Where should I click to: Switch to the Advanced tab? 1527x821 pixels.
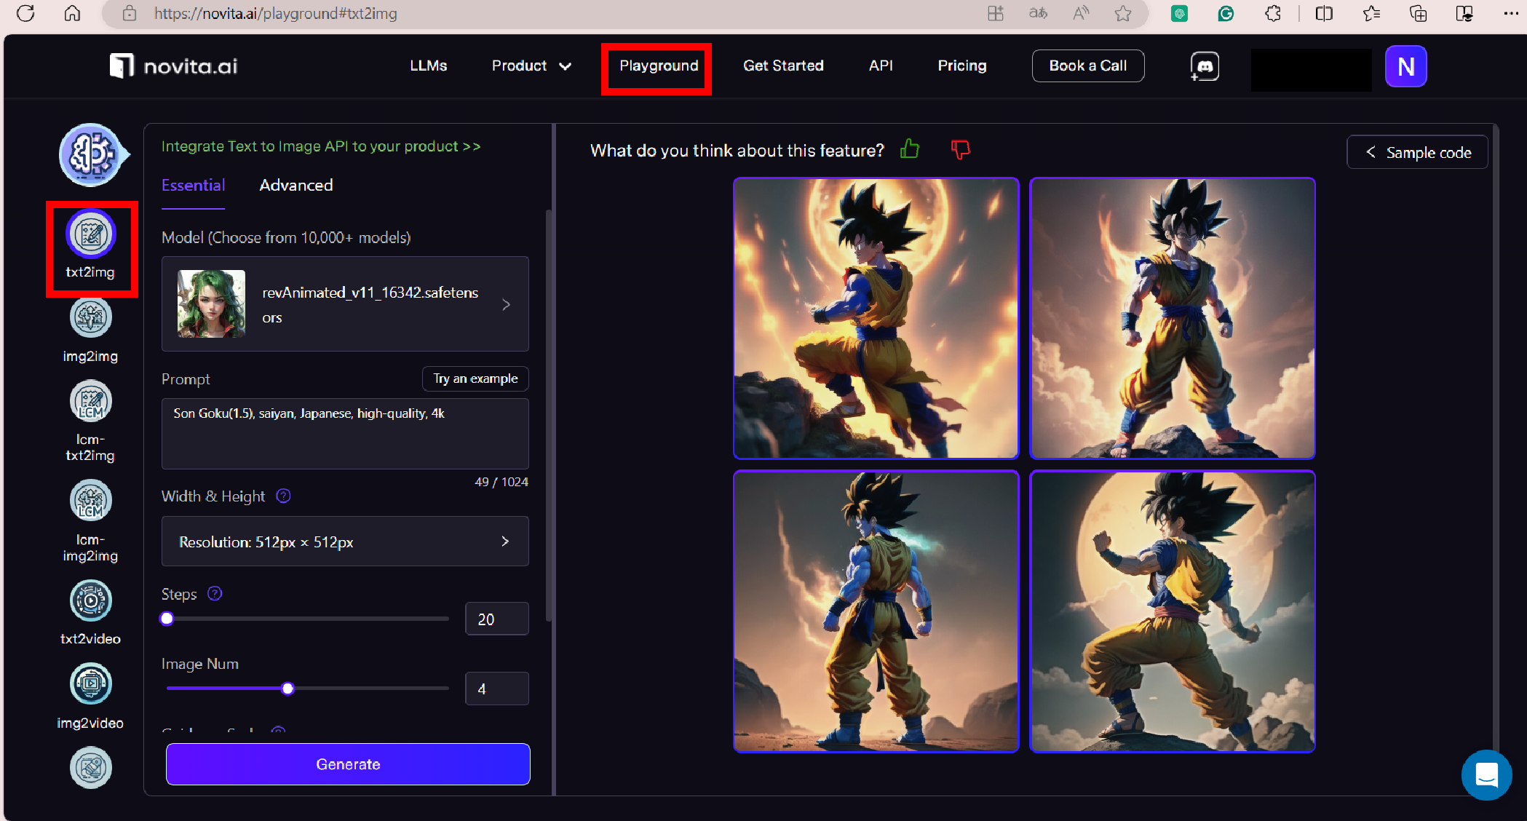[x=296, y=186]
